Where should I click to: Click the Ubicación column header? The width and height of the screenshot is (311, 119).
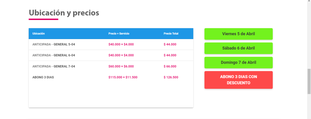[x=39, y=34]
